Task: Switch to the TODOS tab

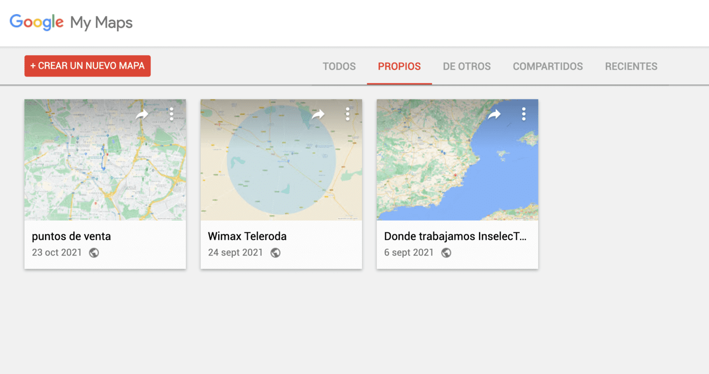Action: (339, 66)
